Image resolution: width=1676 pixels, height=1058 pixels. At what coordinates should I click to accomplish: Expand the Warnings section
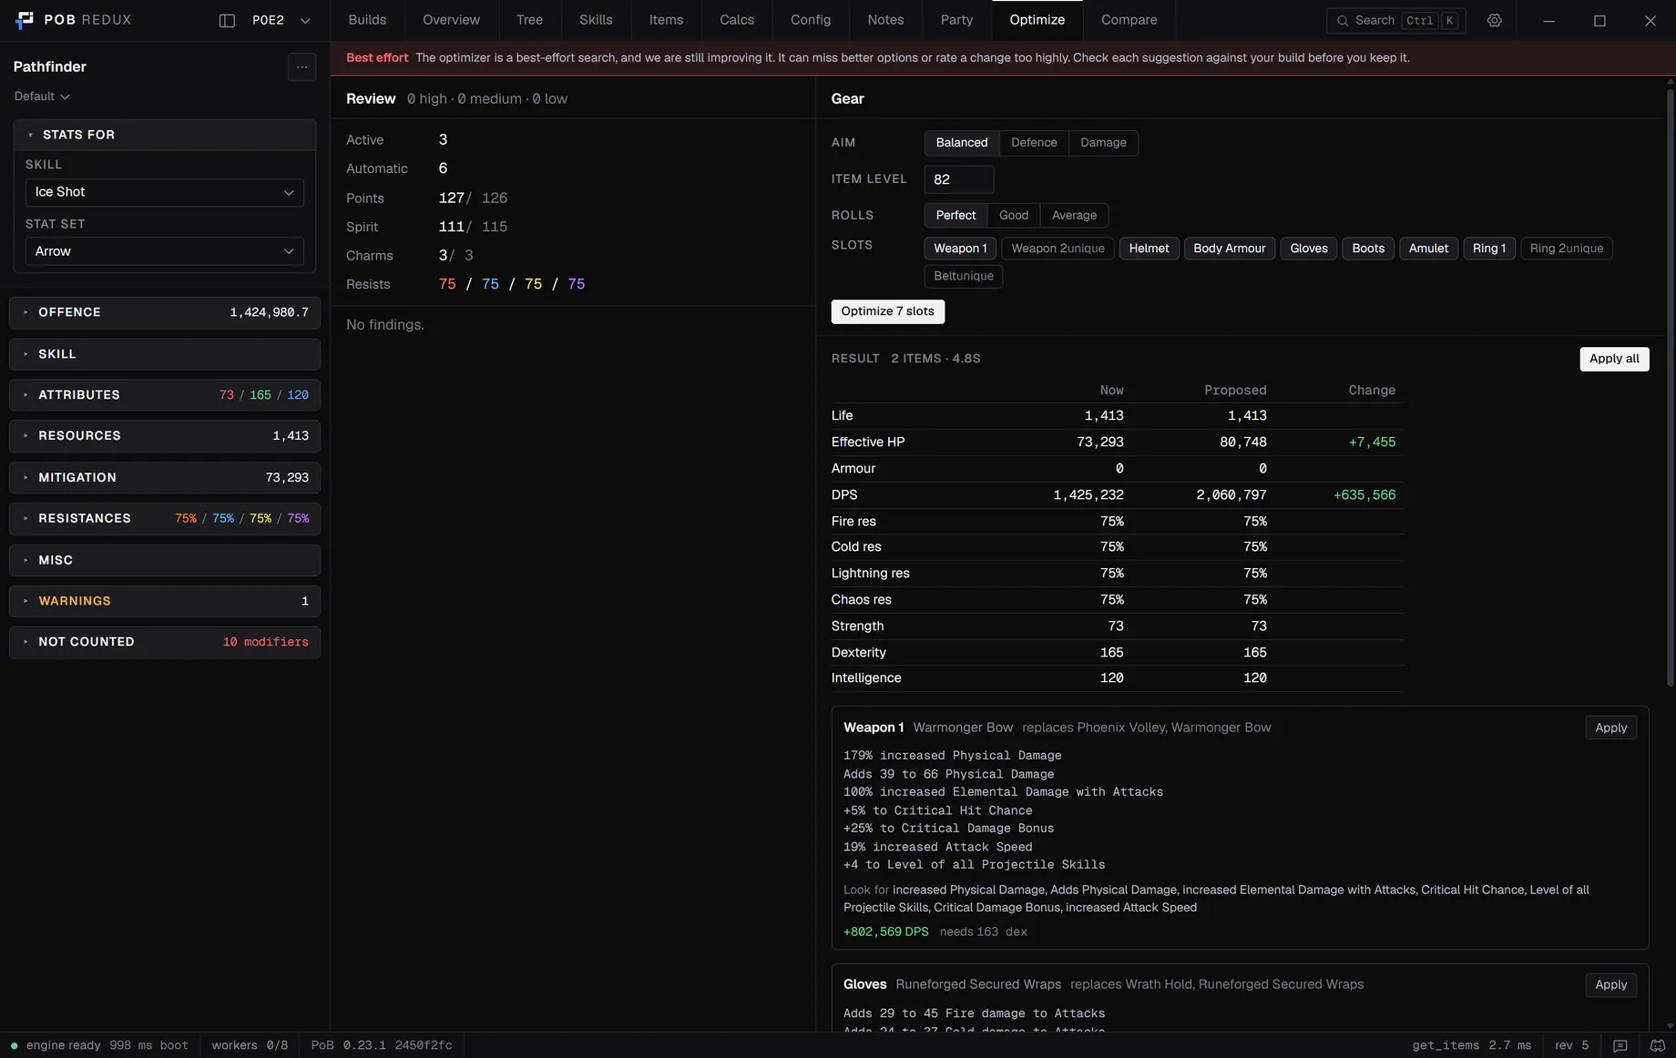point(164,601)
